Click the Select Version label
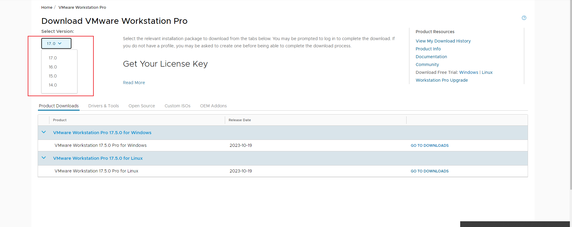 [58, 31]
